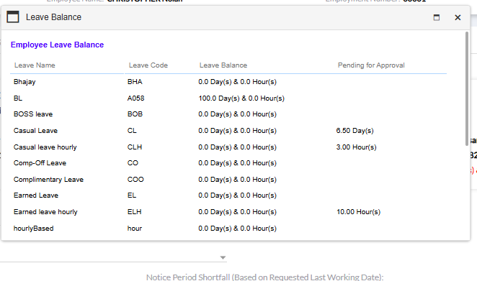This screenshot has width=477, height=281.
Task: Click the ELH leave code
Action: (x=135, y=212)
